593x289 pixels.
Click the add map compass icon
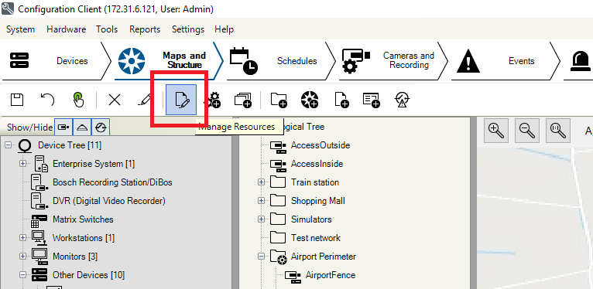coord(310,100)
